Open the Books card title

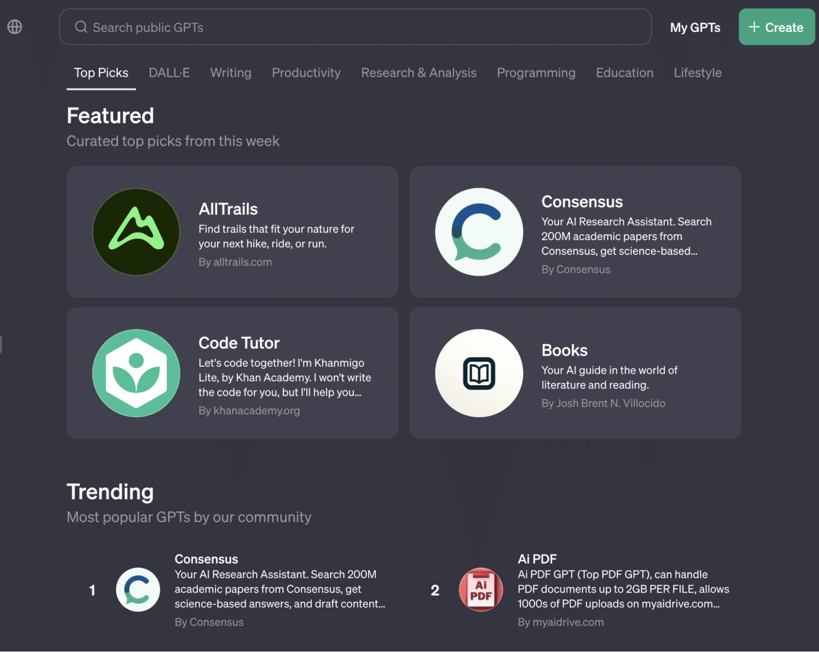point(565,350)
